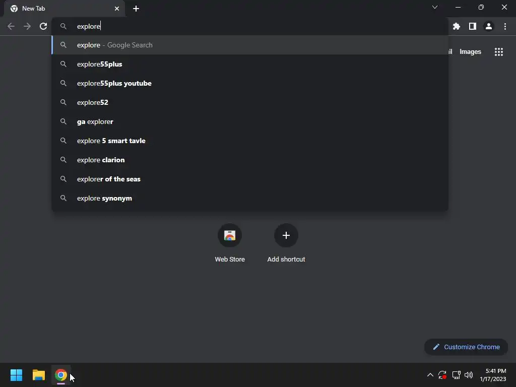Viewport: 516px width, 387px height.
Task: Open the side panel icon
Action: pyautogui.click(x=473, y=26)
